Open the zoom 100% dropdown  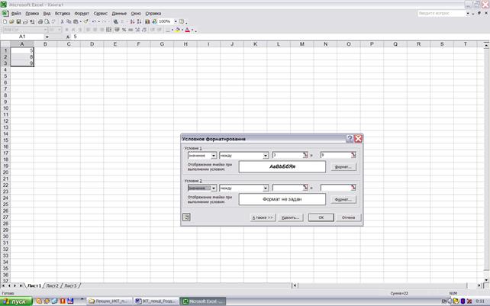coord(176,21)
